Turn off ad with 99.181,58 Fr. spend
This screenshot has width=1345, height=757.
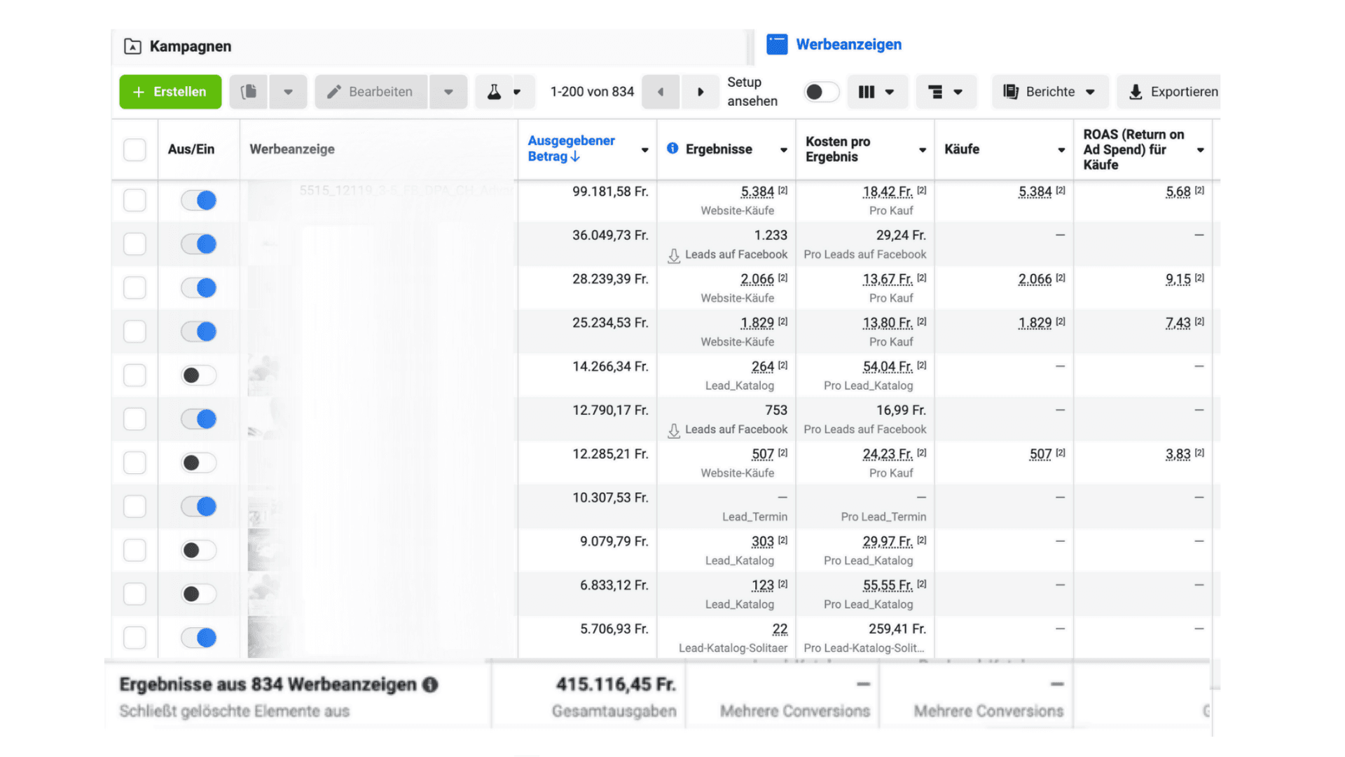coord(199,200)
